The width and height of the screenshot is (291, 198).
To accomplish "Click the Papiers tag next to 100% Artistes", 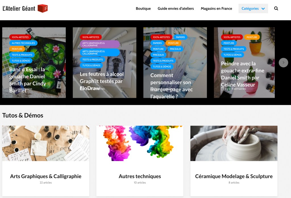I will (180, 37).
